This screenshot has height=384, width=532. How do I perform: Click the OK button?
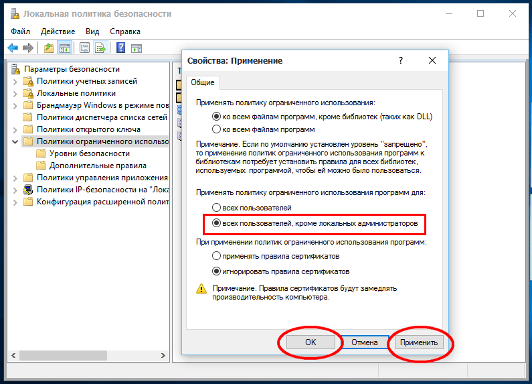point(311,342)
